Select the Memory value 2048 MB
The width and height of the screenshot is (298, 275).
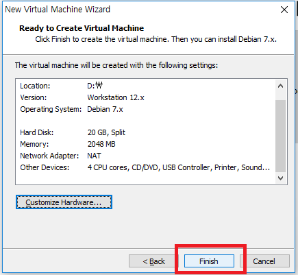(101, 144)
